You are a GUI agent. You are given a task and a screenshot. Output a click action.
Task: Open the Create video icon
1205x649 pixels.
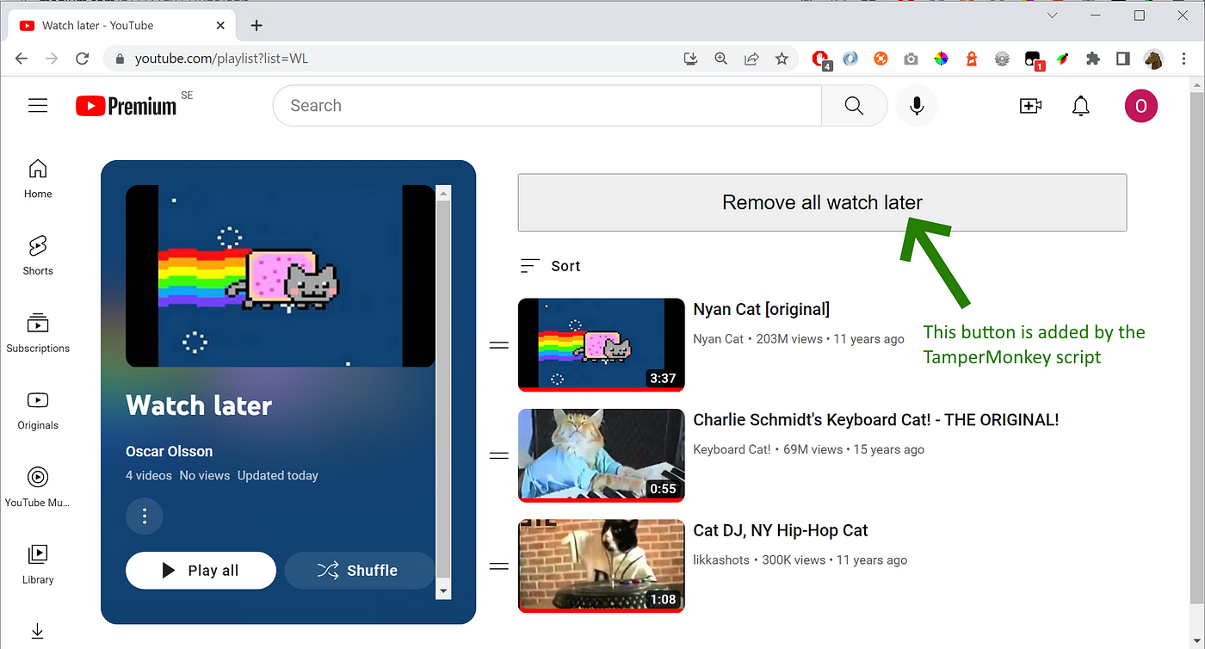(x=1030, y=106)
